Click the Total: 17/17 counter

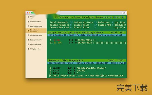[x=116, y=60]
